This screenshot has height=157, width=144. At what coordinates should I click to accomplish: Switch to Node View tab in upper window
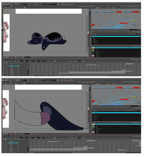point(126,6)
